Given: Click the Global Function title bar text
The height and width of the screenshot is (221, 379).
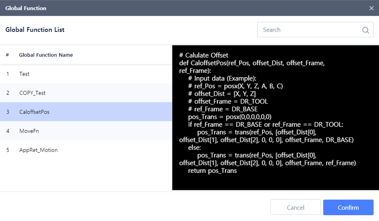Looking at the screenshot, I should pos(26,8).
